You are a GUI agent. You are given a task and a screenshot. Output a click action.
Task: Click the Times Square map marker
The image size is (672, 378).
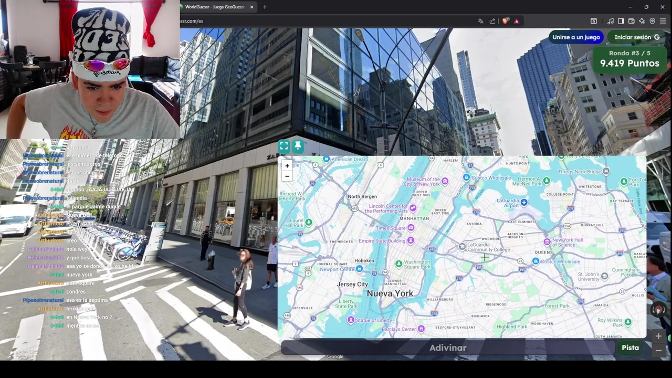[411, 228]
